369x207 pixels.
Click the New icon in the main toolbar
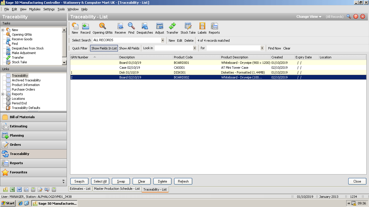click(75, 28)
